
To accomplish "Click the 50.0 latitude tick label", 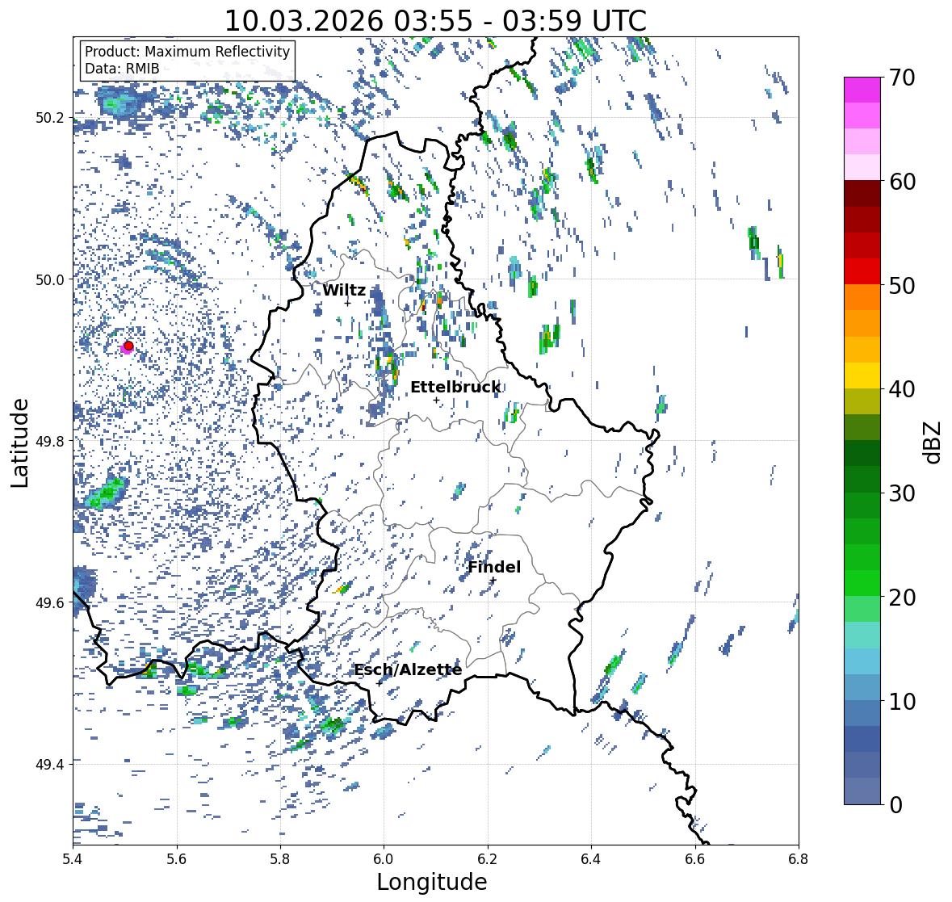I will (x=49, y=279).
